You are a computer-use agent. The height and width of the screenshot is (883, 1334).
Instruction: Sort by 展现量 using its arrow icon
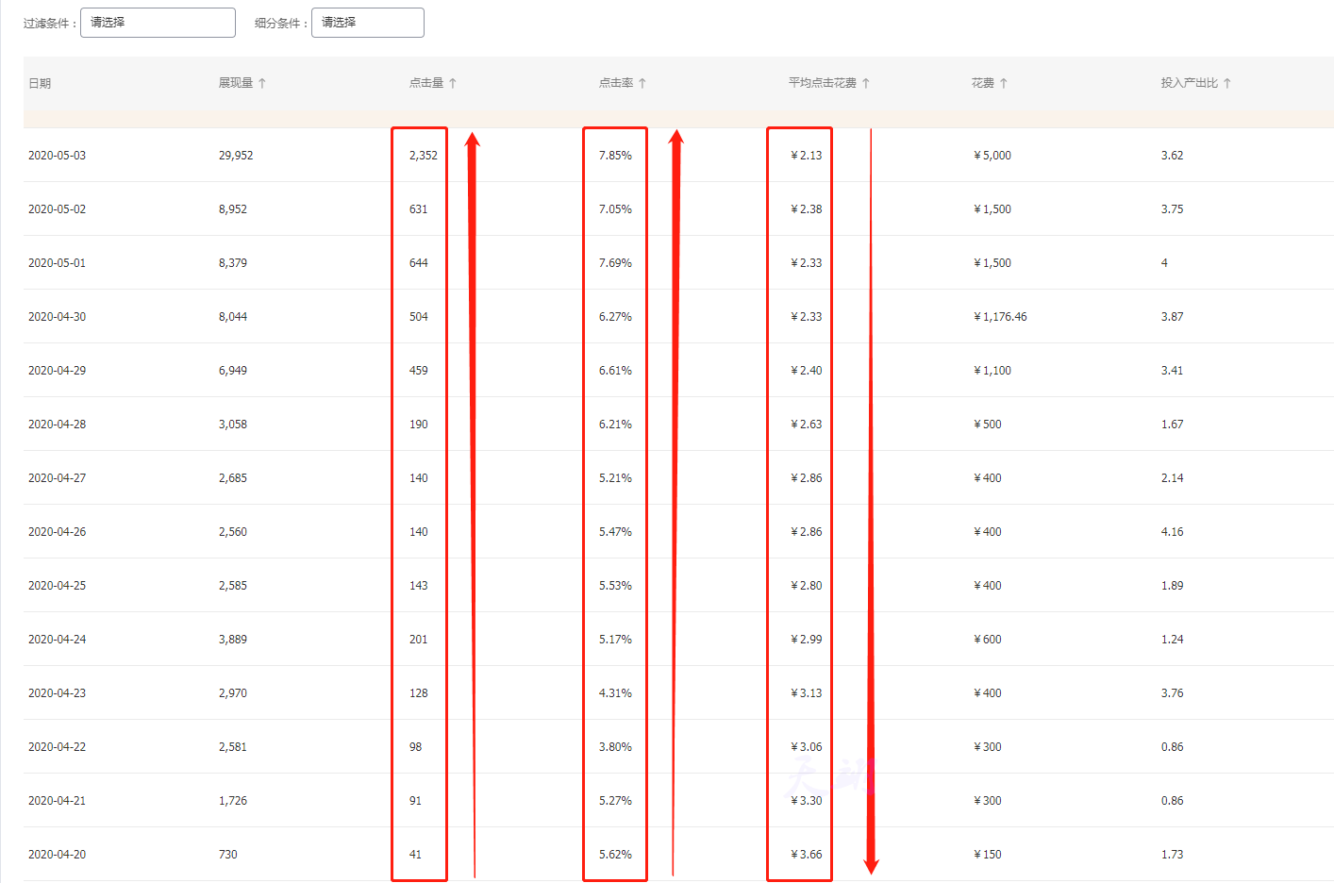click(262, 83)
